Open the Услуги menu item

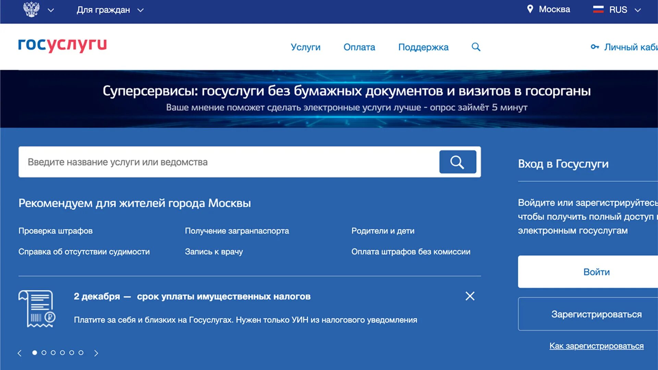[305, 47]
